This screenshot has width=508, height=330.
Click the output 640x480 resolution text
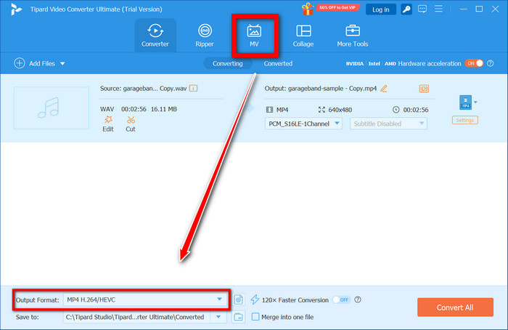(340, 110)
